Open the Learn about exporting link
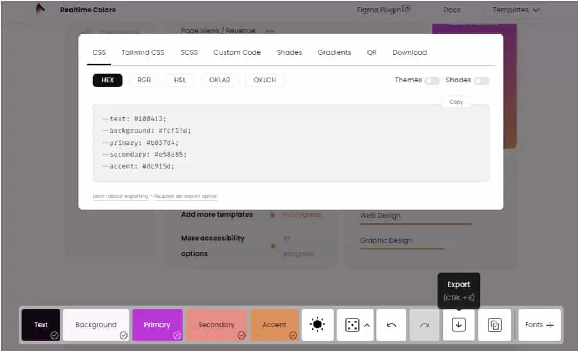 [120, 196]
